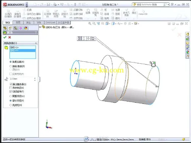Click the Undo icon in the title toolbar
Viewport: 191px width, 143px height.
[x=62, y=4]
